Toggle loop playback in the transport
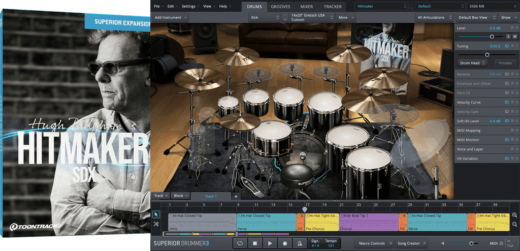Screen dimensions: 520x251 240,243
